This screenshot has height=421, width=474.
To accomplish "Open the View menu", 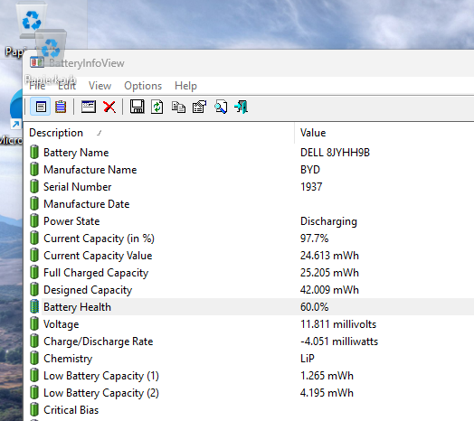I will coord(100,86).
